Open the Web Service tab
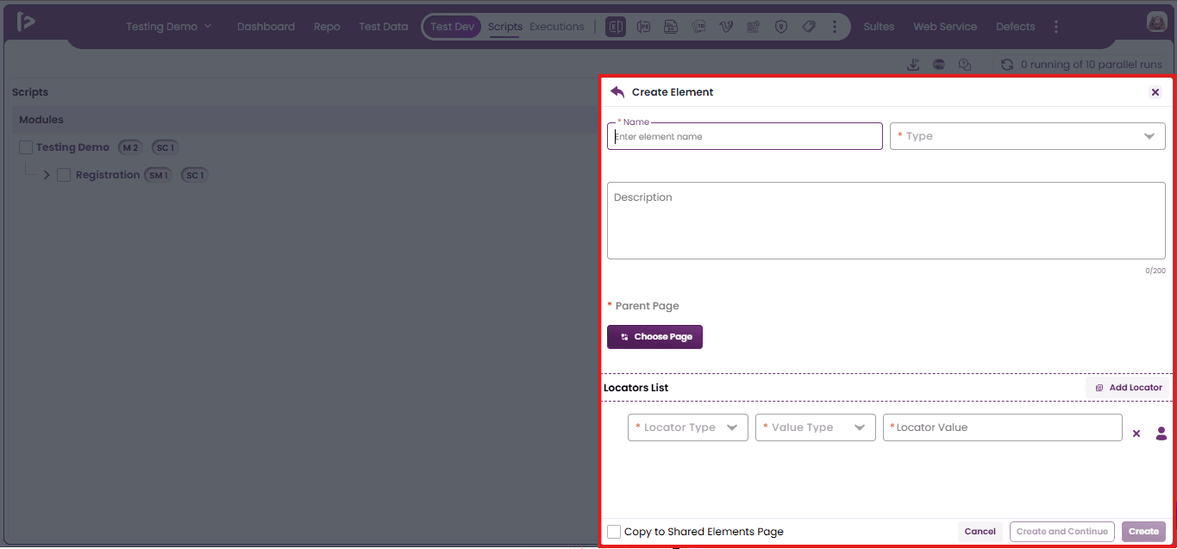The image size is (1177, 549). tap(945, 27)
